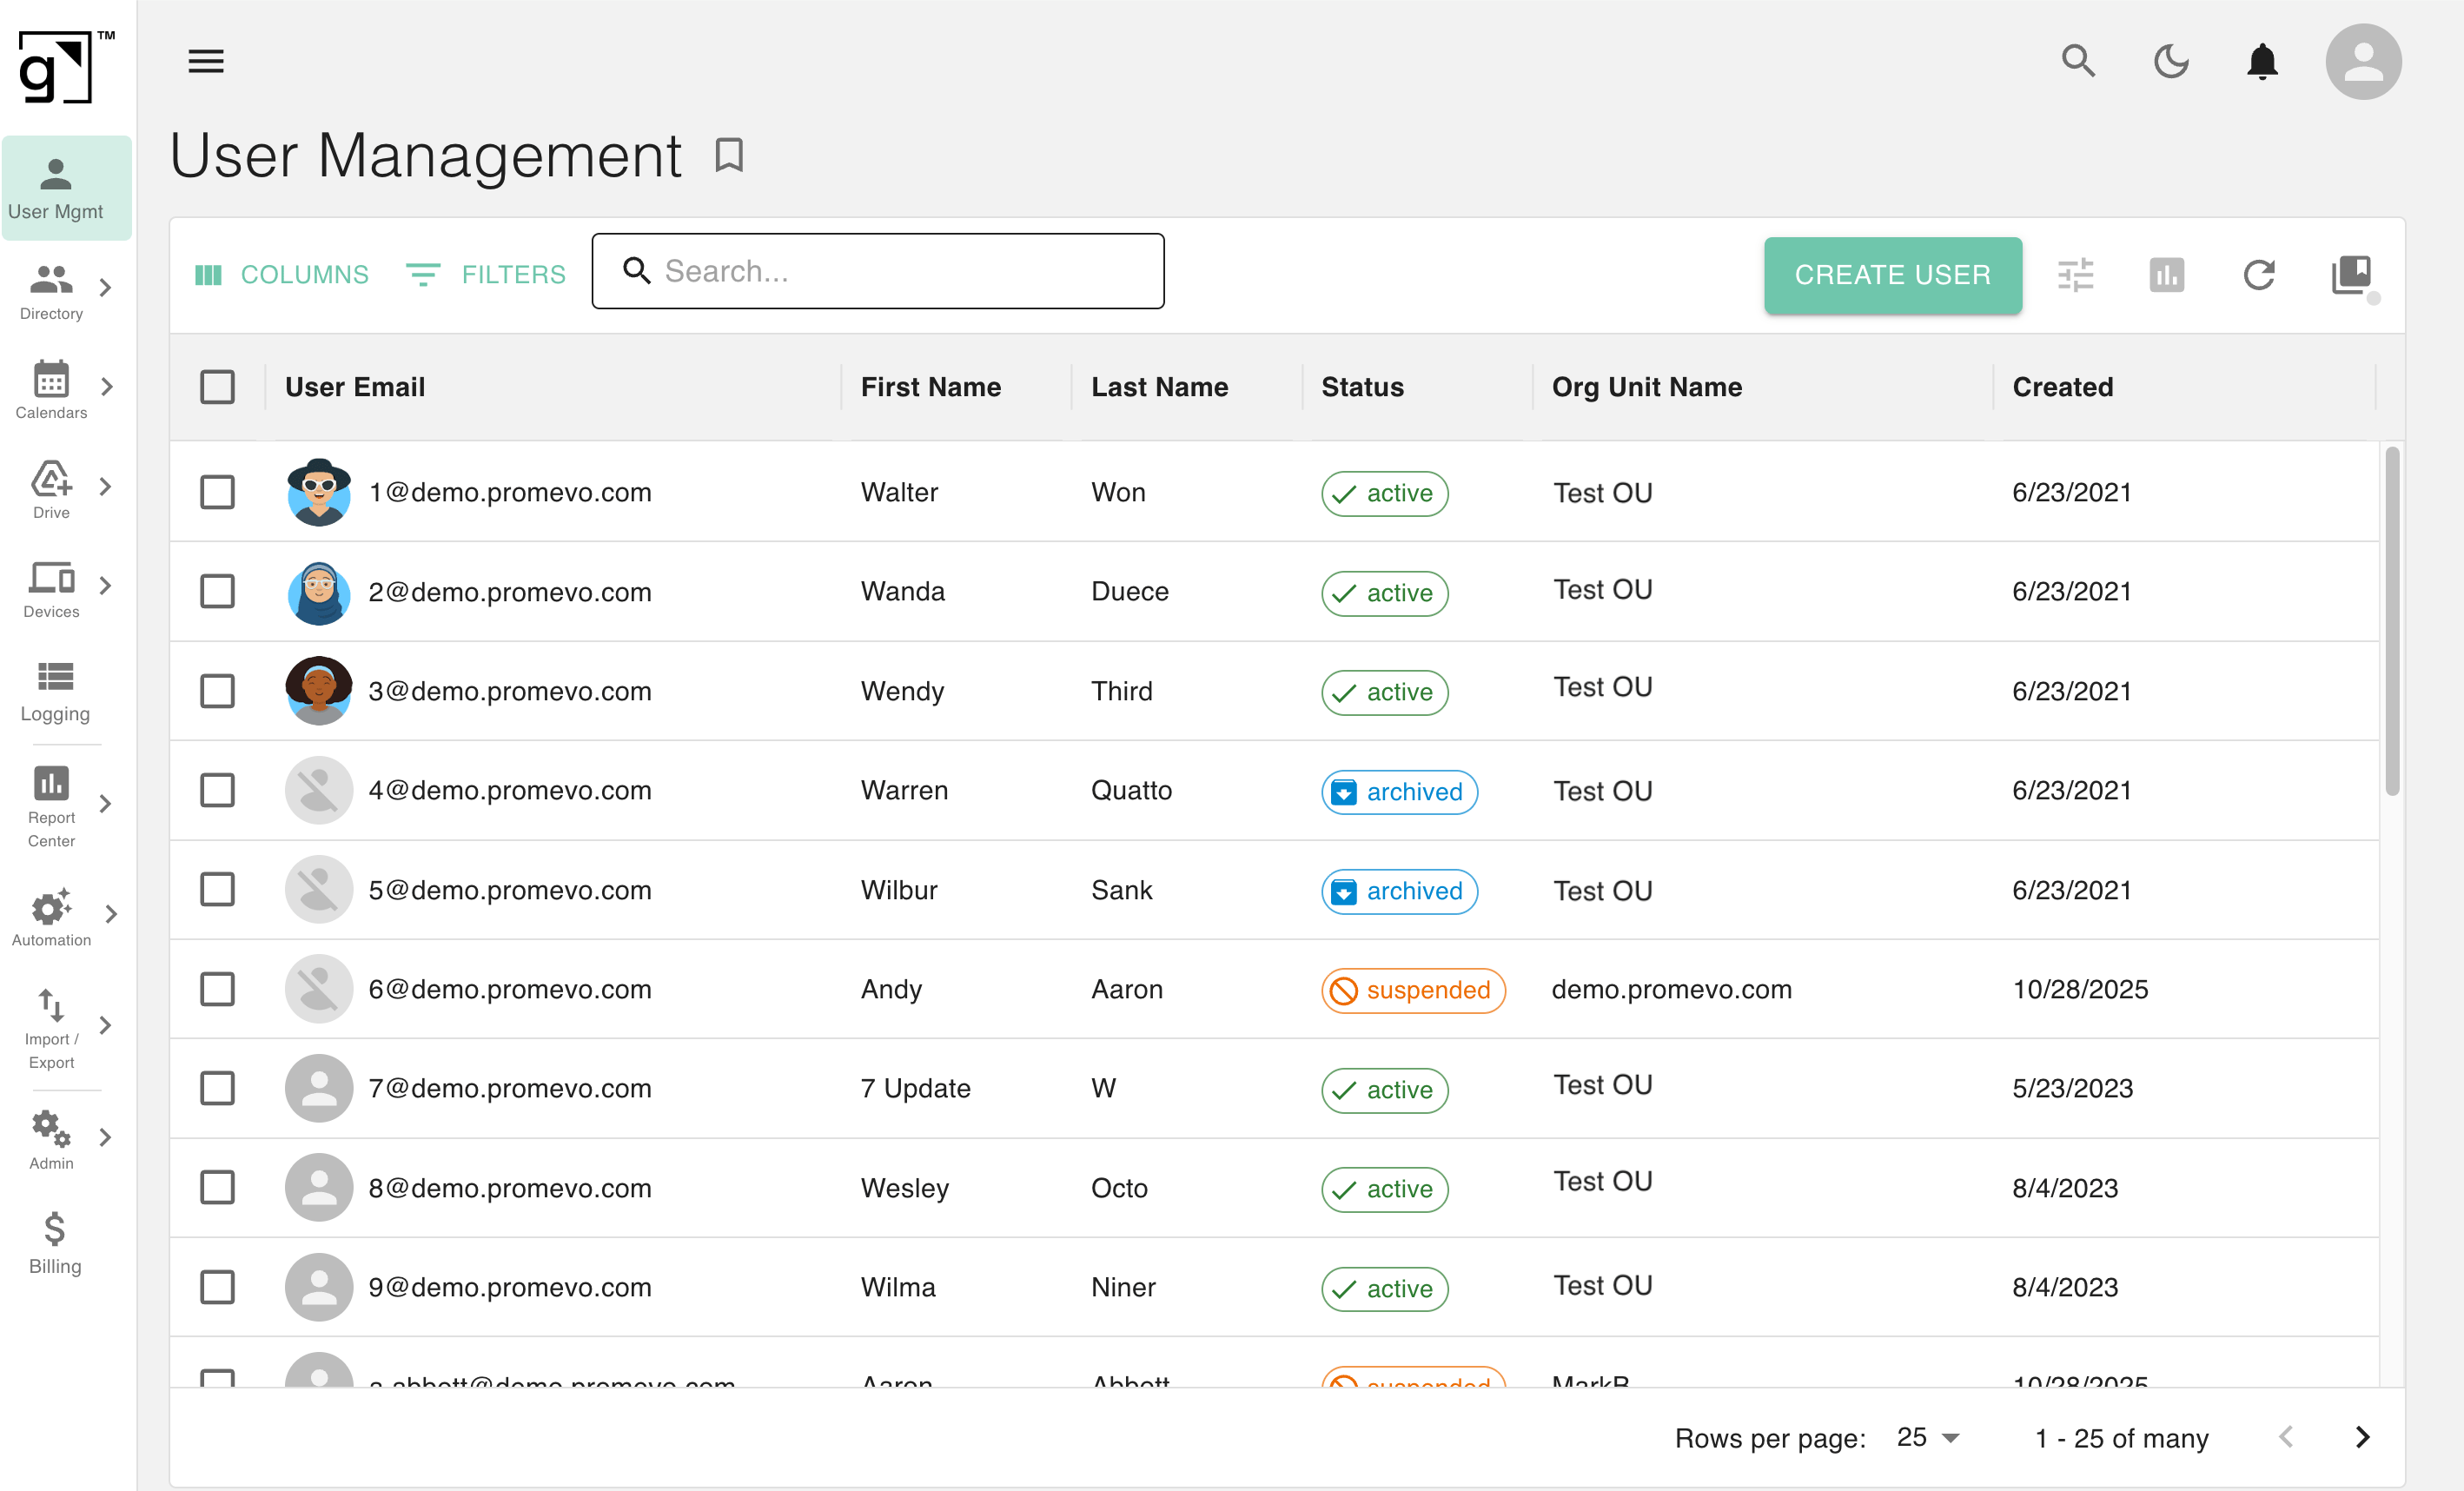Check the 2@demo.promevo.com row checkbox
This screenshot has height=1491, width=2464.
(217, 591)
